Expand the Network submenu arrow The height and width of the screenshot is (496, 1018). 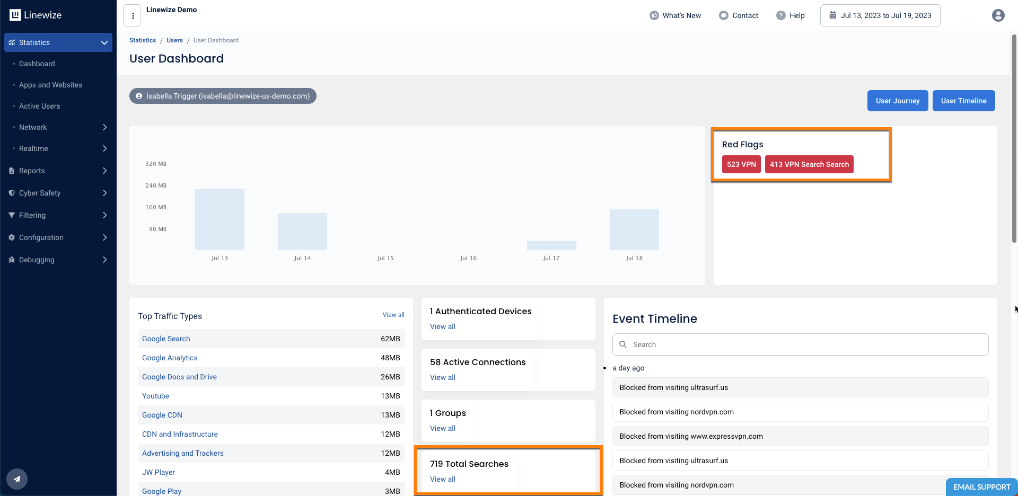pyautogui.click(x=104, y=127)
